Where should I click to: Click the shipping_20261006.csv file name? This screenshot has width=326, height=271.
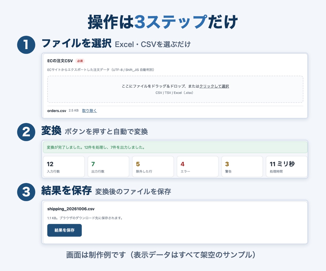(x=71, y=209)
